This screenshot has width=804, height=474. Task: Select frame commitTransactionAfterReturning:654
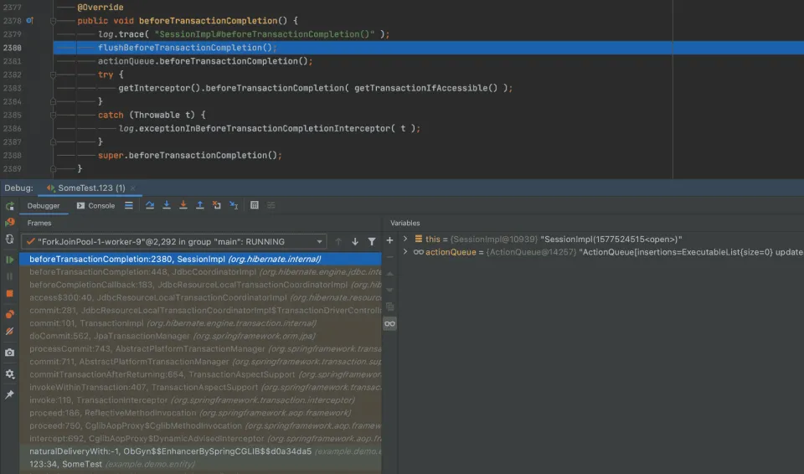click(x=200, y=374)
